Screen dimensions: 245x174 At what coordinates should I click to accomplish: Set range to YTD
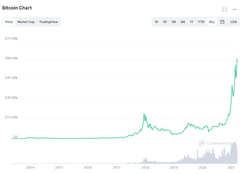click(201, 22)
